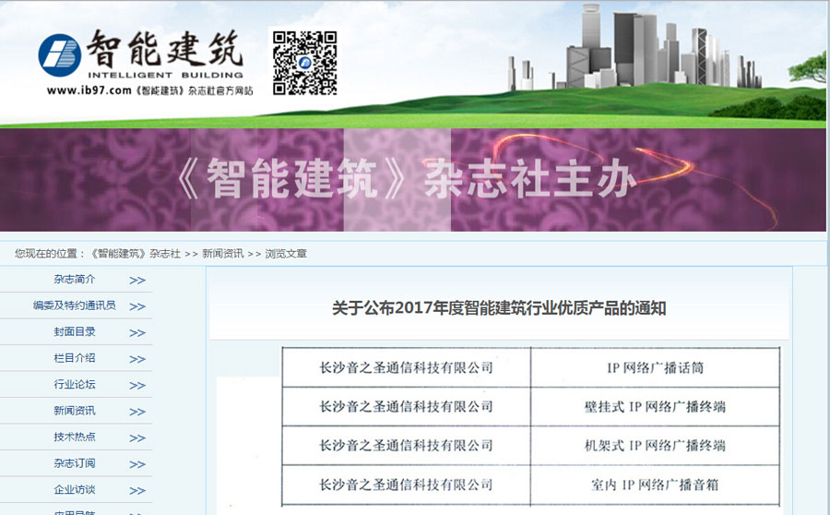The height and width of the screenshot is (515, 830).
Task: Click the table cell 机架式 IP 网络广播终端
Action: [x=656, y=446]
